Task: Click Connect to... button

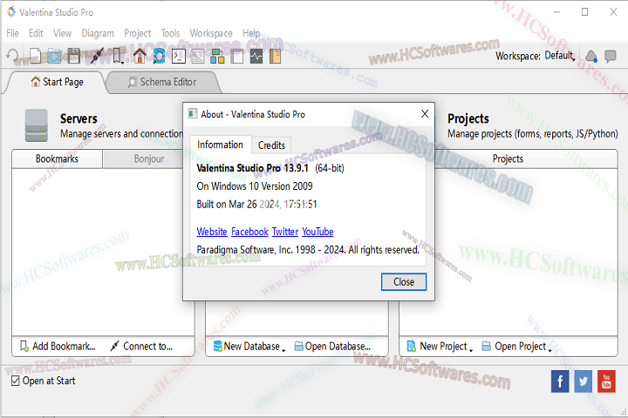Action: (x=141, y=346)
